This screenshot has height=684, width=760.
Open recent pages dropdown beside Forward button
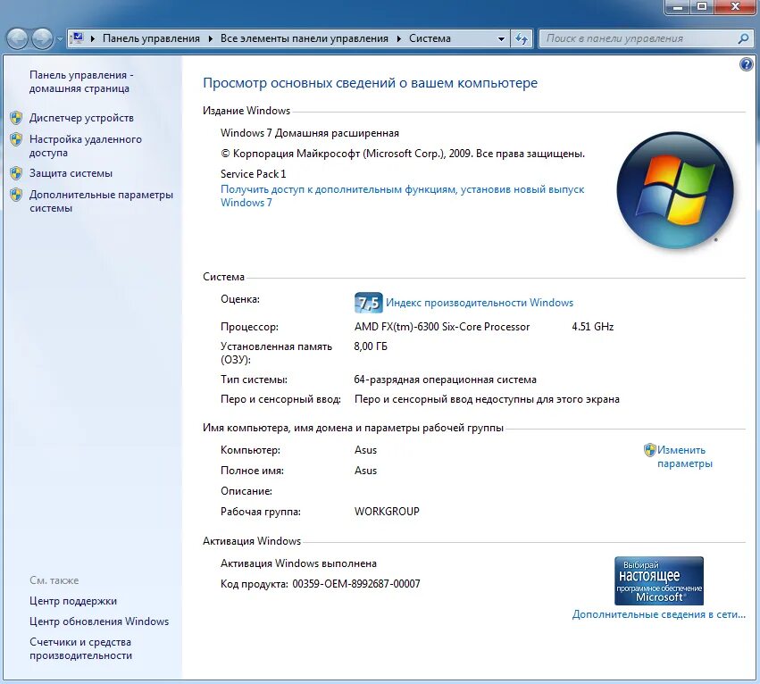(60, 38)
